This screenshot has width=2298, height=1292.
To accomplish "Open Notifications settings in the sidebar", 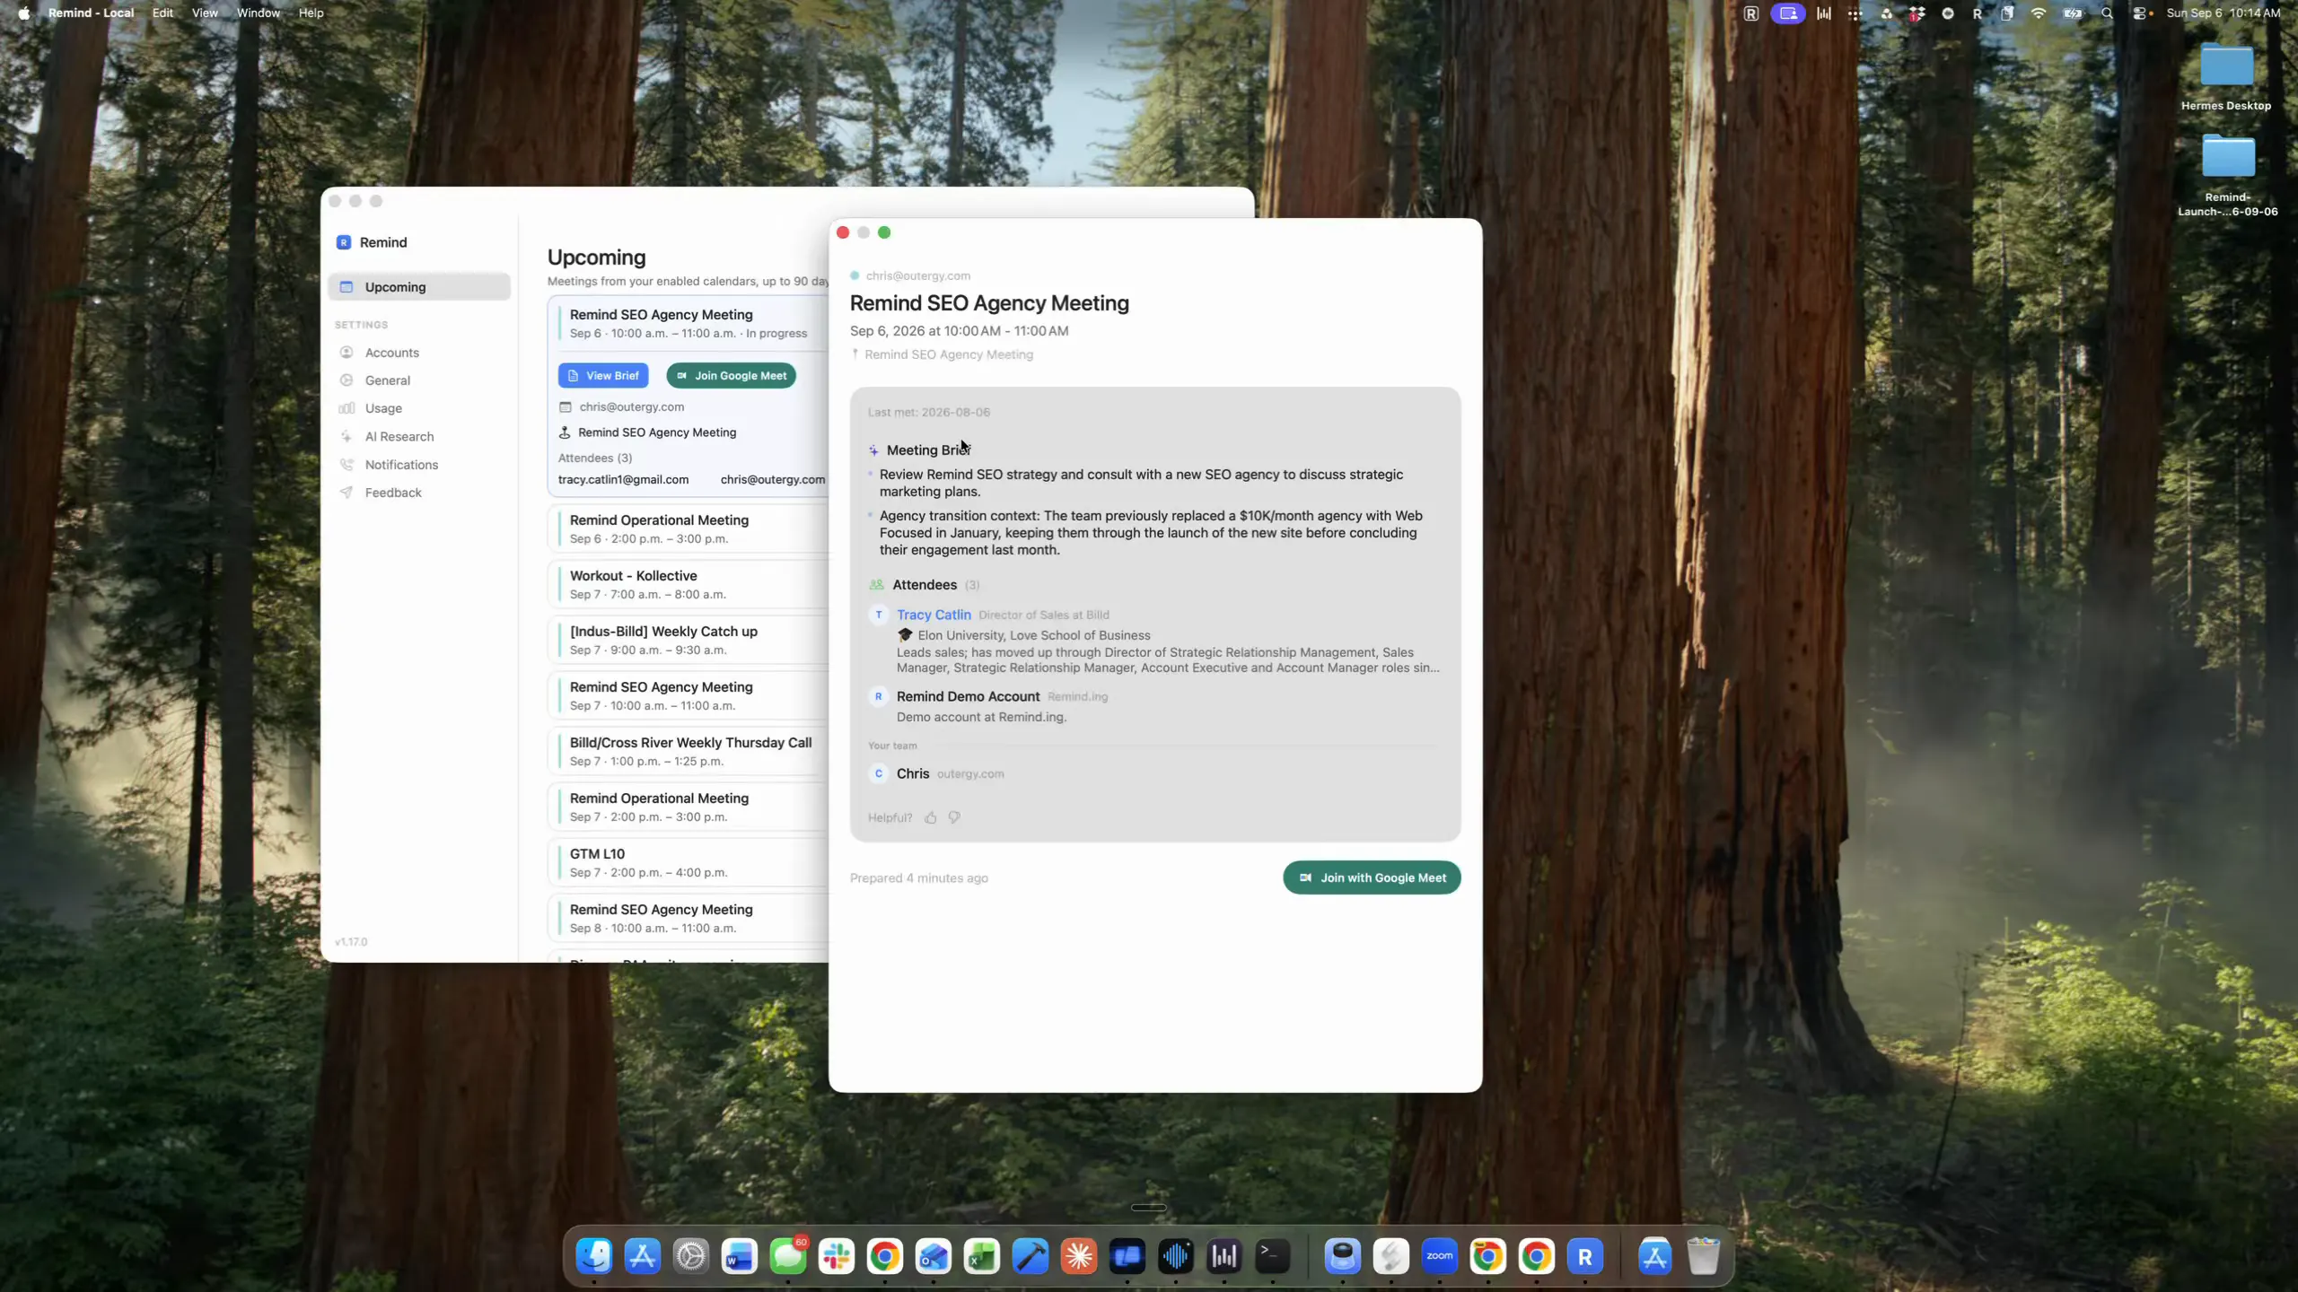I will click(x=401, y=465).
